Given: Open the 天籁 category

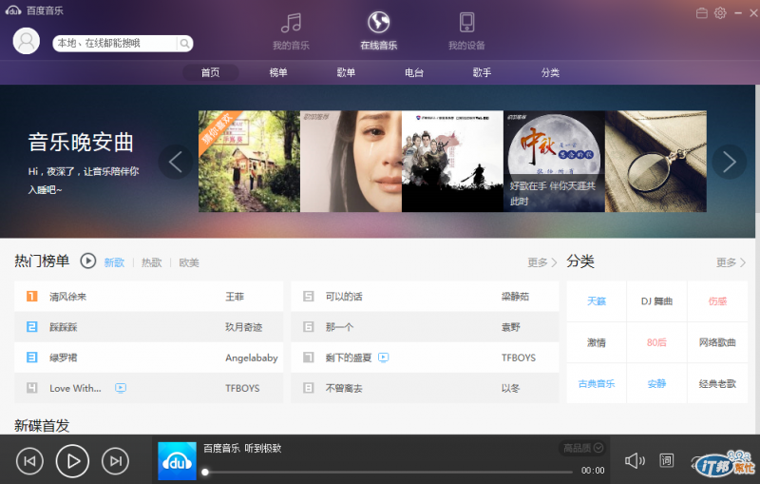Looking at the screenshot, I should [x=597, y=301].
